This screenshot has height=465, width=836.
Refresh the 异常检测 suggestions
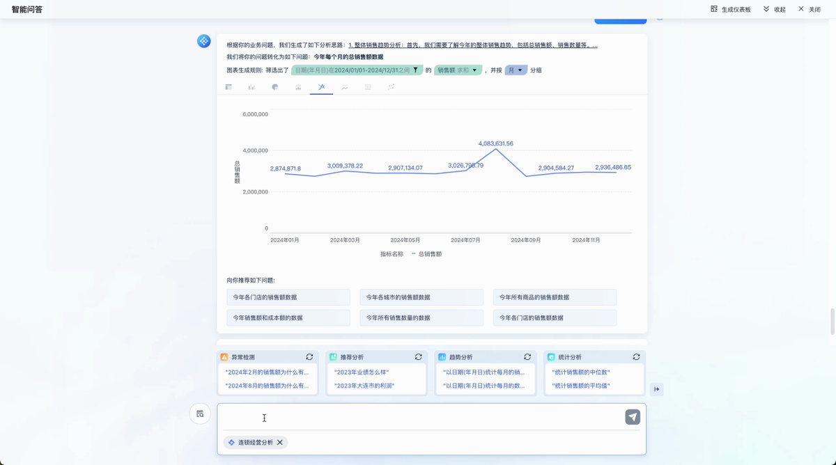click(309, 357)
